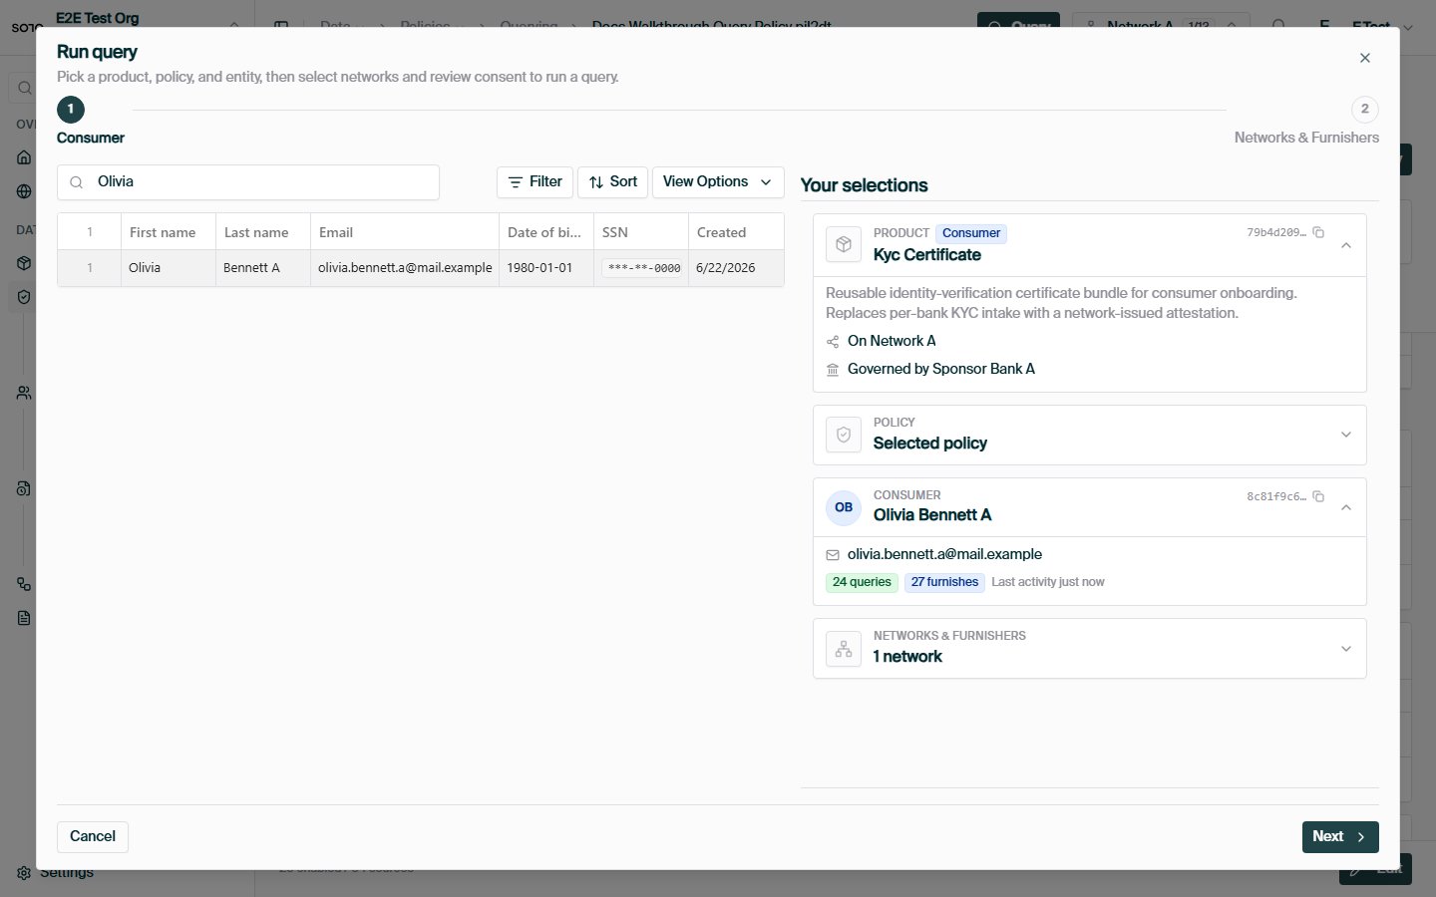The image size is (1436, 897).
Task: Click the Email column header
Action: coord(405,232)
